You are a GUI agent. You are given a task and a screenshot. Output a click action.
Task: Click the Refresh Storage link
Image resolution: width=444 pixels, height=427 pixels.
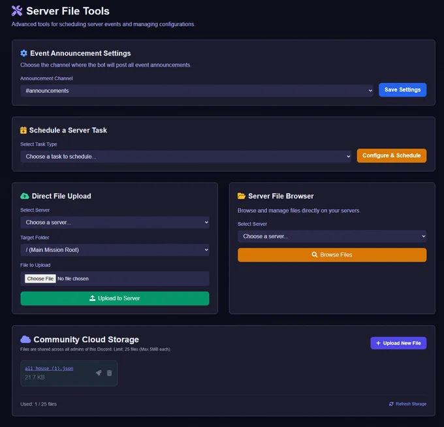click(x=407, y=403)
